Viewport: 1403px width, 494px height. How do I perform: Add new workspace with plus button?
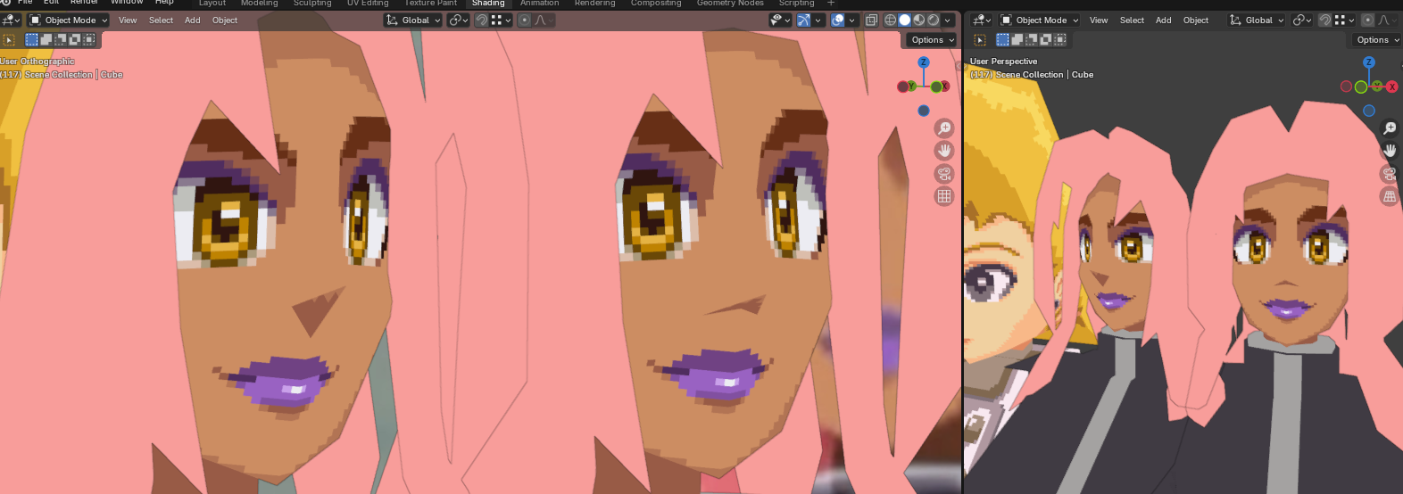point(831,4)
